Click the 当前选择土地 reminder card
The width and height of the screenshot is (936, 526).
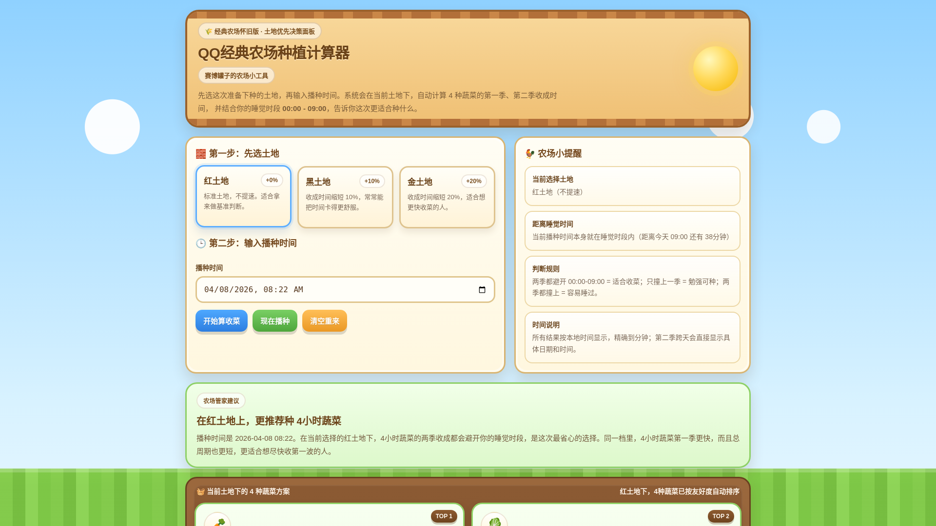pyautogui.click(x=632, y=186)
